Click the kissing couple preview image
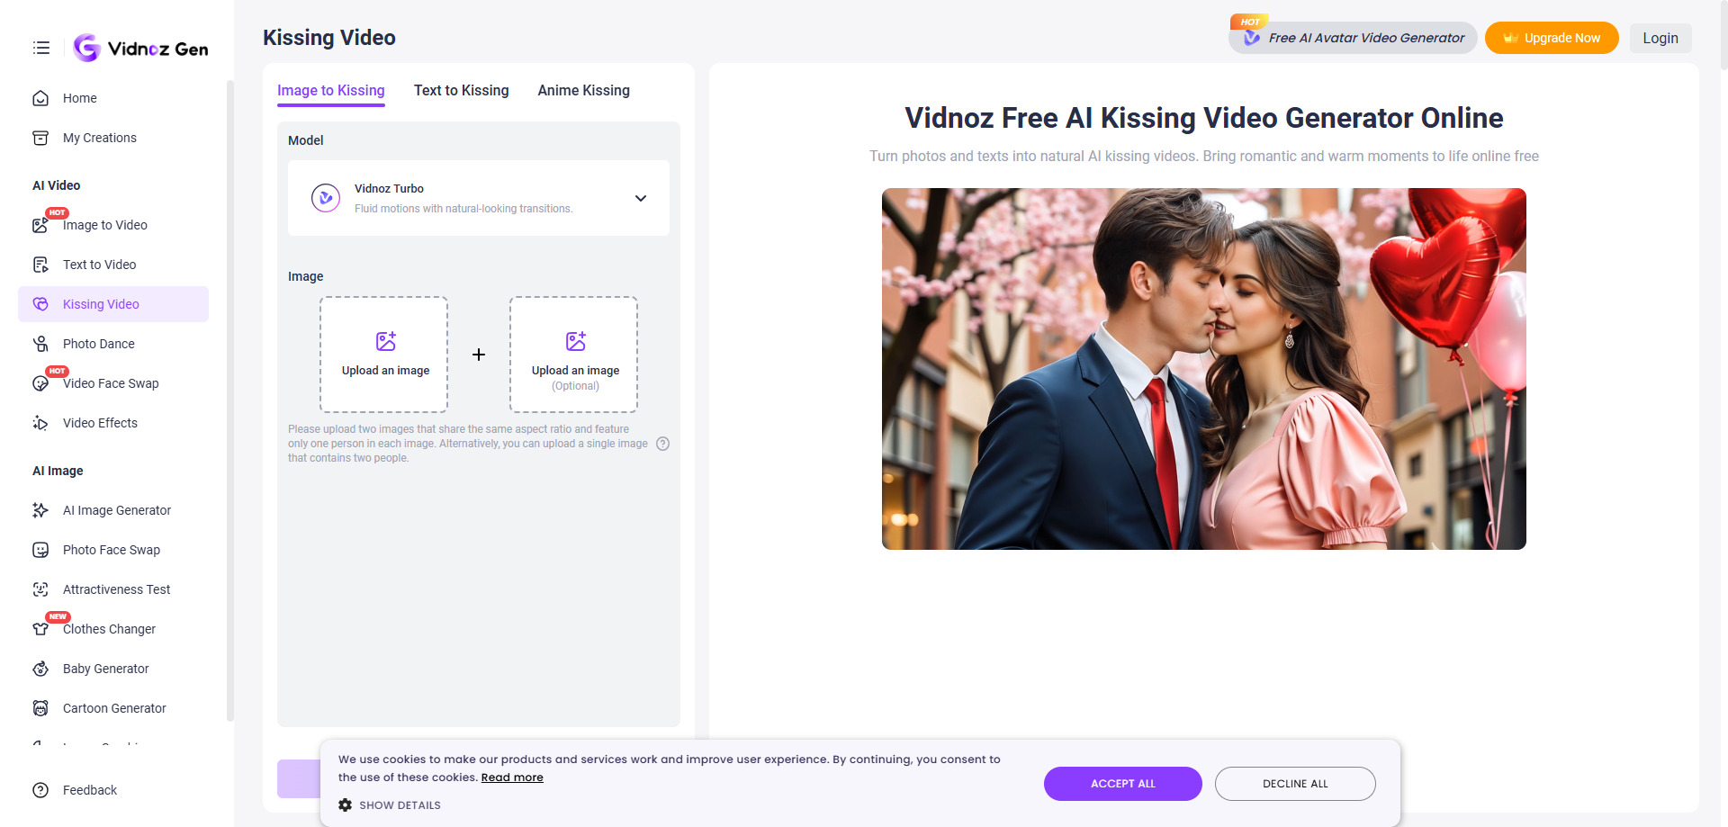The image size is (1728, 827). click(x=1204, y=369)
